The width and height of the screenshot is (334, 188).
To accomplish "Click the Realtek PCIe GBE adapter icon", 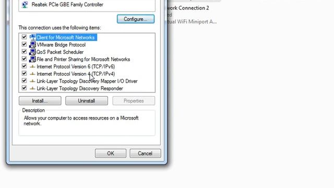I will 25,5.
